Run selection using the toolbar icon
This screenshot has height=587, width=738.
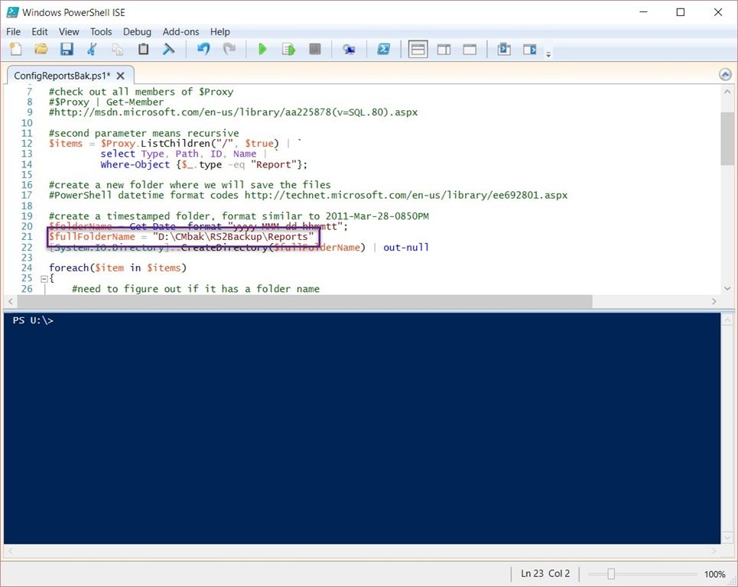tap(288, 49)
